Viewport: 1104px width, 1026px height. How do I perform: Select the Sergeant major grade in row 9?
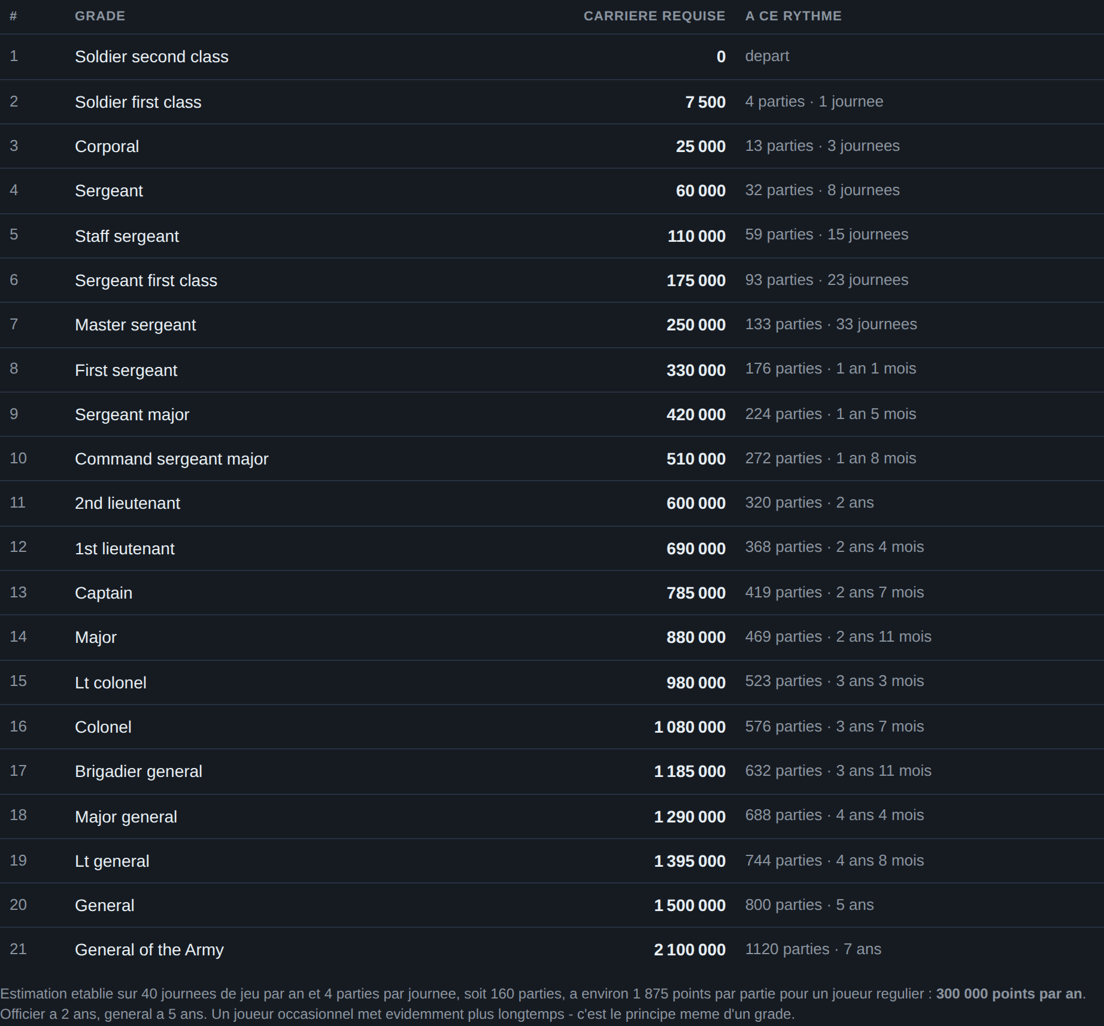(x=132, y=415)
